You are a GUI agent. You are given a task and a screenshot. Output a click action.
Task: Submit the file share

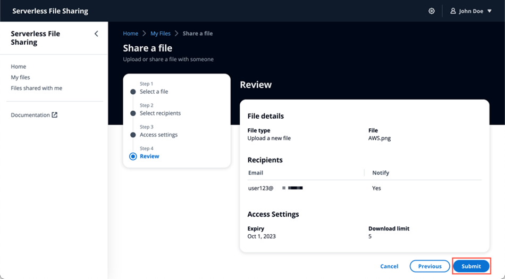[x=471, y=266]
